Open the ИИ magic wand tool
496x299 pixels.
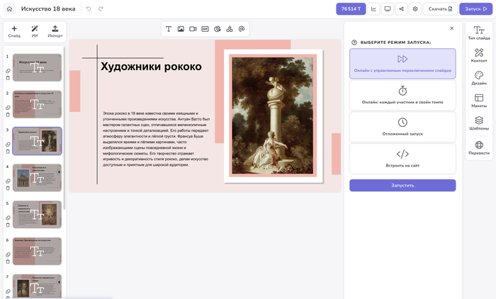(35, 32)
